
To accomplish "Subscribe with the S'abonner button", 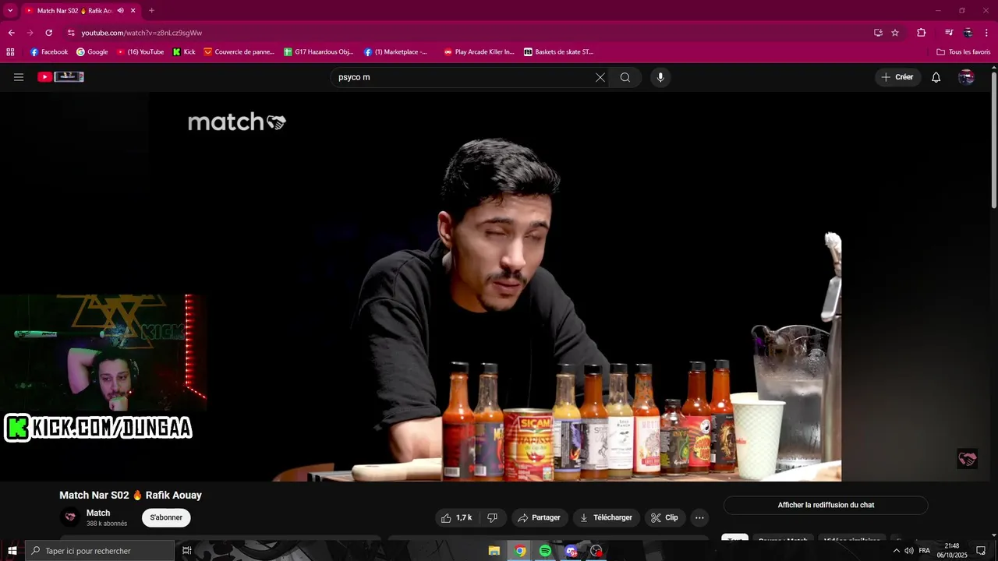I will pyautogui.click(x=166, y=517).
